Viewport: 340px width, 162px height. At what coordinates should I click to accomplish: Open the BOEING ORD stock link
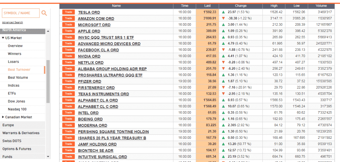click(x=90, y=119)
